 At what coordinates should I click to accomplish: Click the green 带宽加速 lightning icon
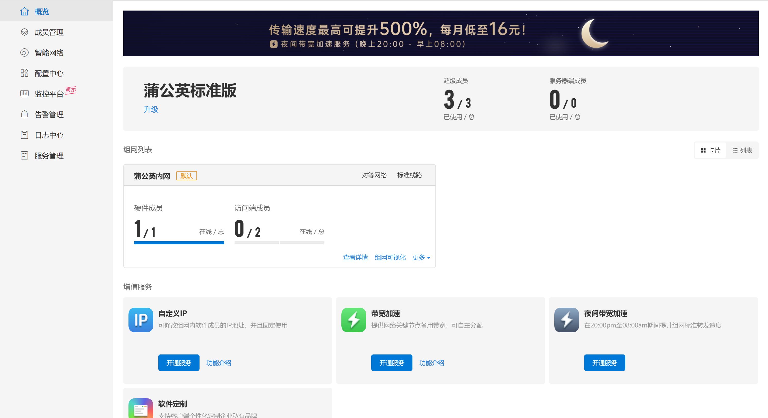pyautogui.click(x=353, y=320)
